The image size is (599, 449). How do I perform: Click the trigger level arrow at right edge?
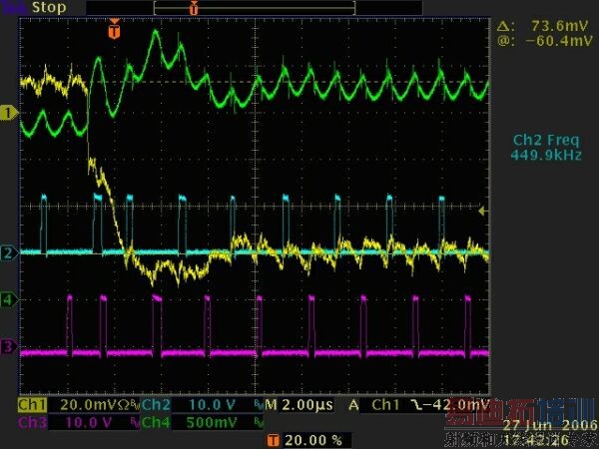click(483, 211)
